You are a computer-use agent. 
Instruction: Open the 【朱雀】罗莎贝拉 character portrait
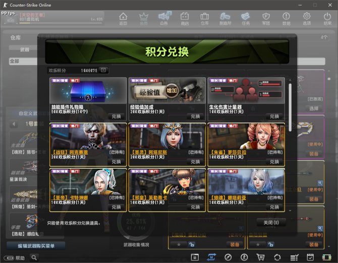click(246, 137)
